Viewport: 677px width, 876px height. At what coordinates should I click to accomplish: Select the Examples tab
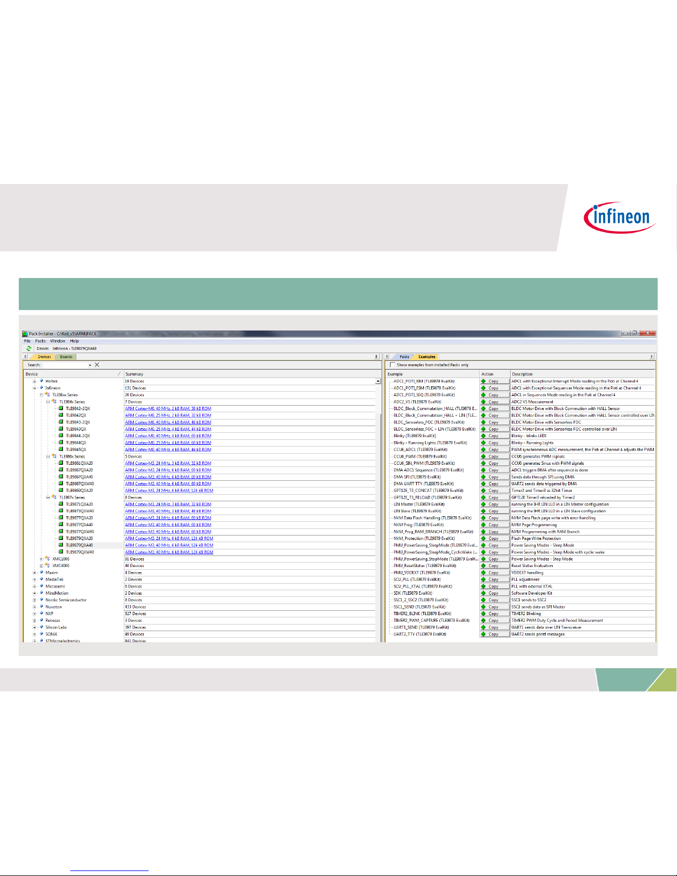tap(427, 357)
